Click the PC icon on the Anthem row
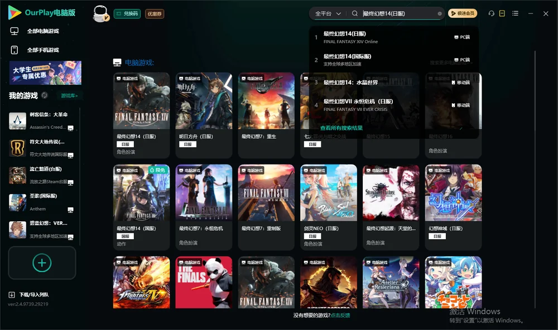Viewport: 558px width, 330px height. pos(70,210)
